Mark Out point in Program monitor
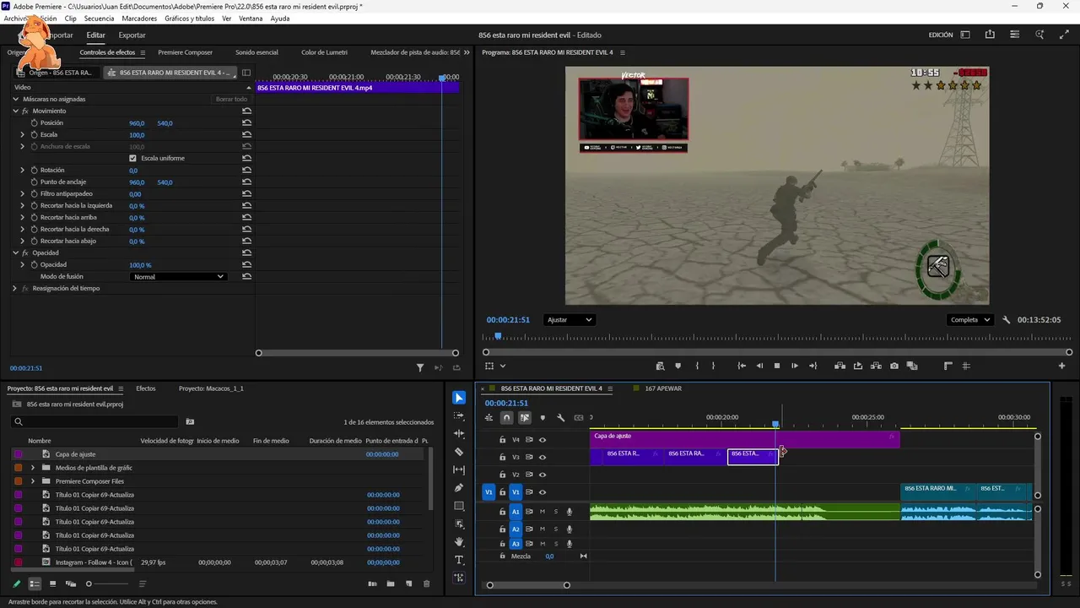The width and height of the screenshot is (1080, 608). [713, 366]
